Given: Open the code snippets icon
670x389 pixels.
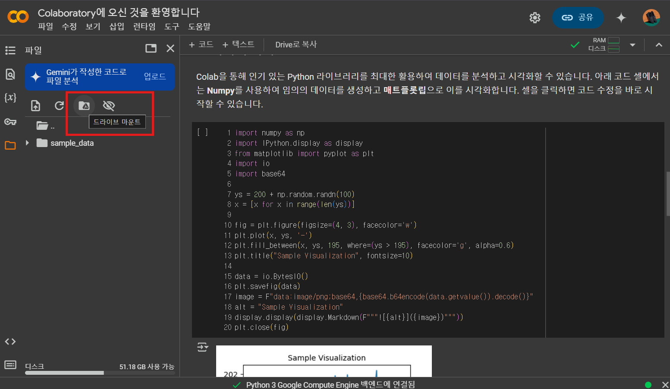Looking at the screenshot, I should click(x=10, y=342).
